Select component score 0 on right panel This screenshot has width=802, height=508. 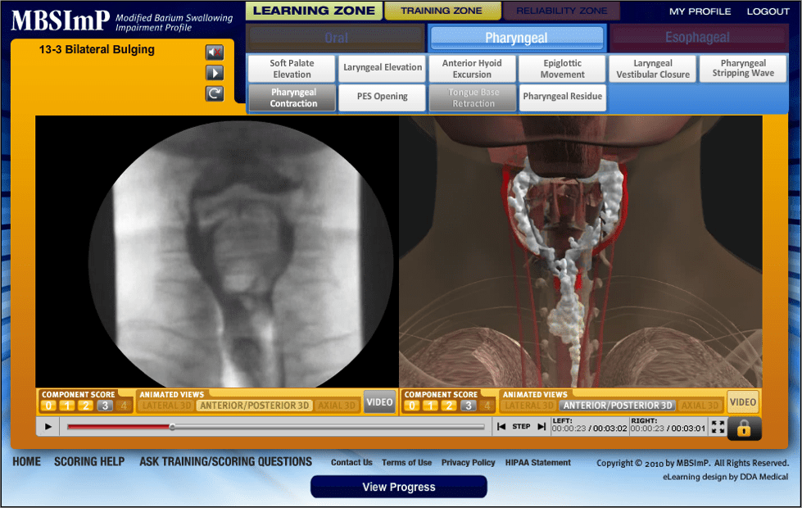point(412,406)
